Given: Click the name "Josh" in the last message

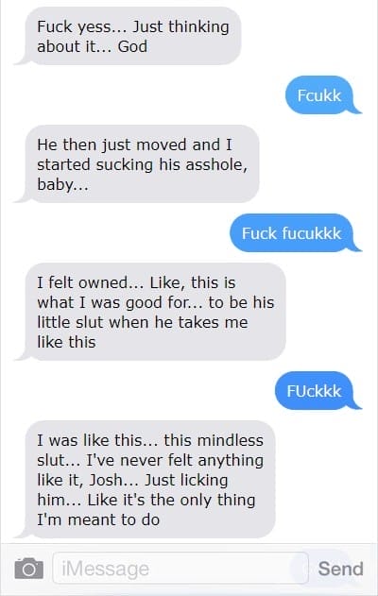Looking at the screenshot, I should (x=105, y=480).
